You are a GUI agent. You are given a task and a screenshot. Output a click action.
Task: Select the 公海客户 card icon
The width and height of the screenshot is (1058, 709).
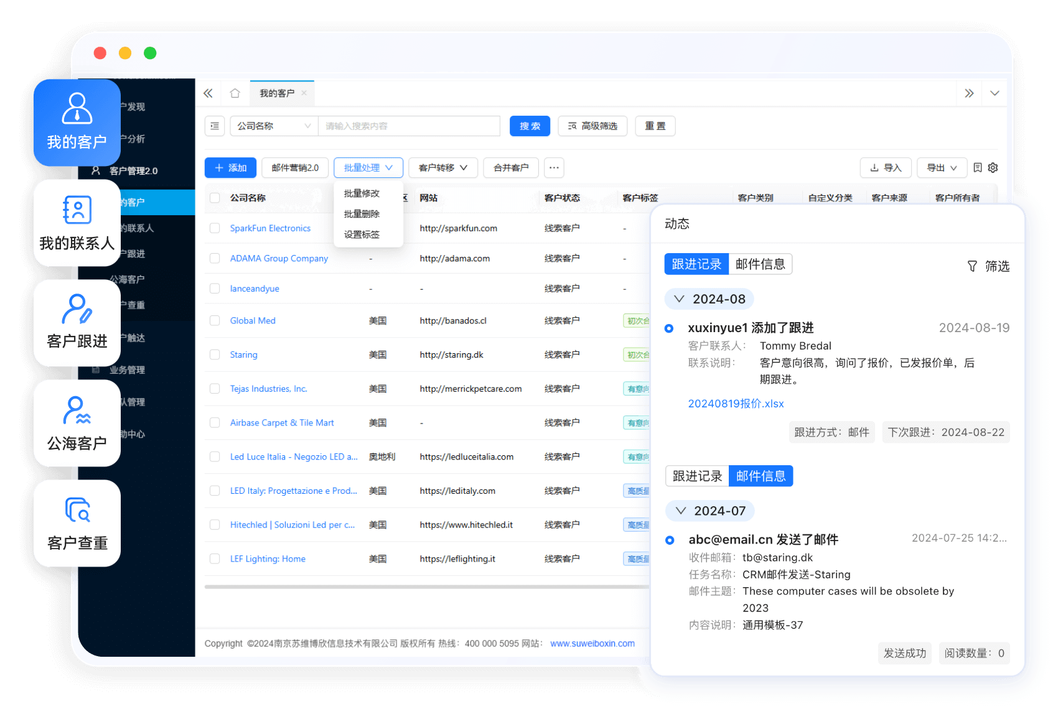77,411
